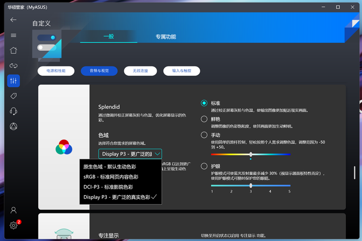Image resolution: width=362 pixels, height=241 pixels.
Task: Click the Splendid RGB color circles icon
Action: 64,147
